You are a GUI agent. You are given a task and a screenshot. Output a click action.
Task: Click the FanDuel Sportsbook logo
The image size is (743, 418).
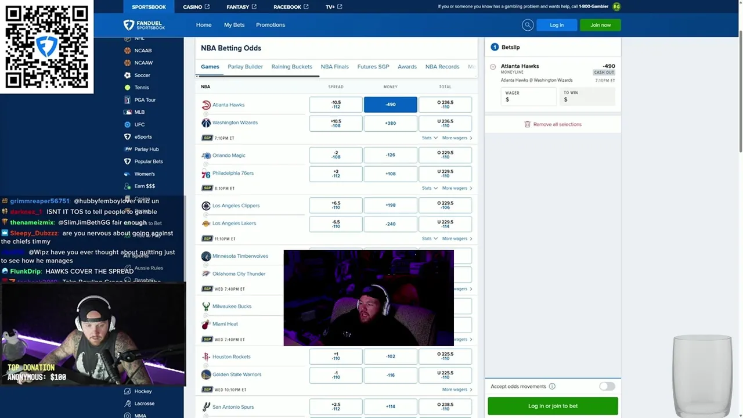(144, 25)
